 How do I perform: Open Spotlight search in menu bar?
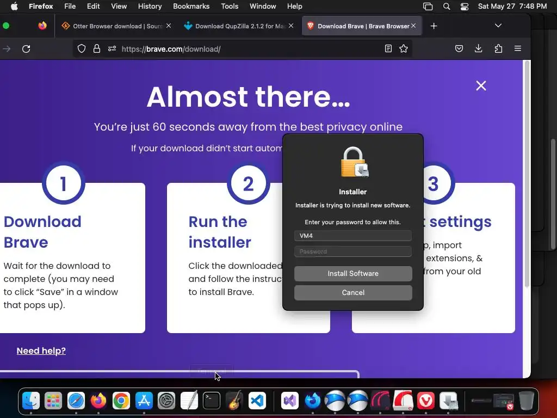pos(447,6)
